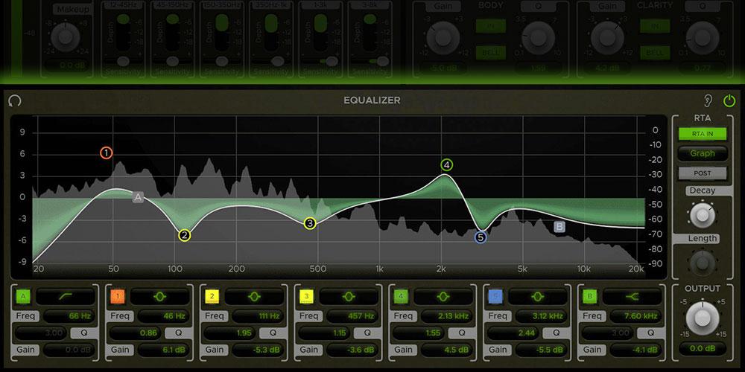Select filter node B on the graph
This screenshot has width=745, height=372.
click(559, 227)
